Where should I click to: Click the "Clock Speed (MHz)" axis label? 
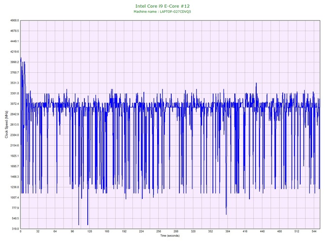click(x=6, y=125)
